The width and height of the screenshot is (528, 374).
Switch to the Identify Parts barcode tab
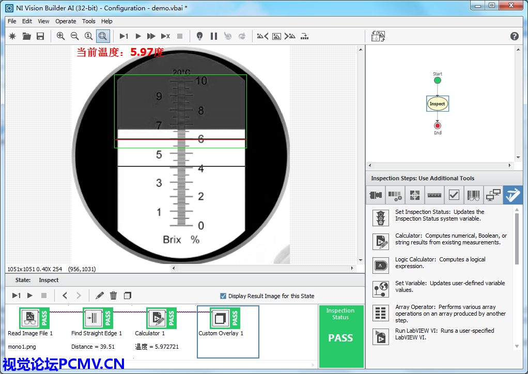point(473,195)
